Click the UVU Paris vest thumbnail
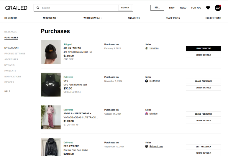Viewport: 228px width, 156px height. click(51, 84)
